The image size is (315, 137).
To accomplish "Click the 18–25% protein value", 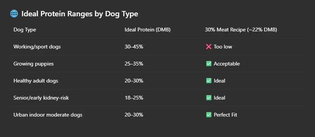I will click(134, 98).
